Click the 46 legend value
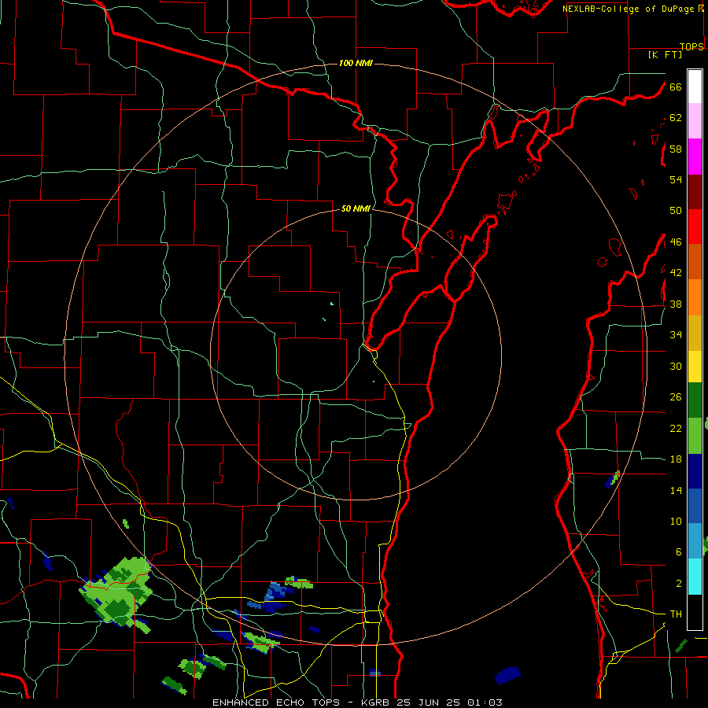 (x=676, y=242)
